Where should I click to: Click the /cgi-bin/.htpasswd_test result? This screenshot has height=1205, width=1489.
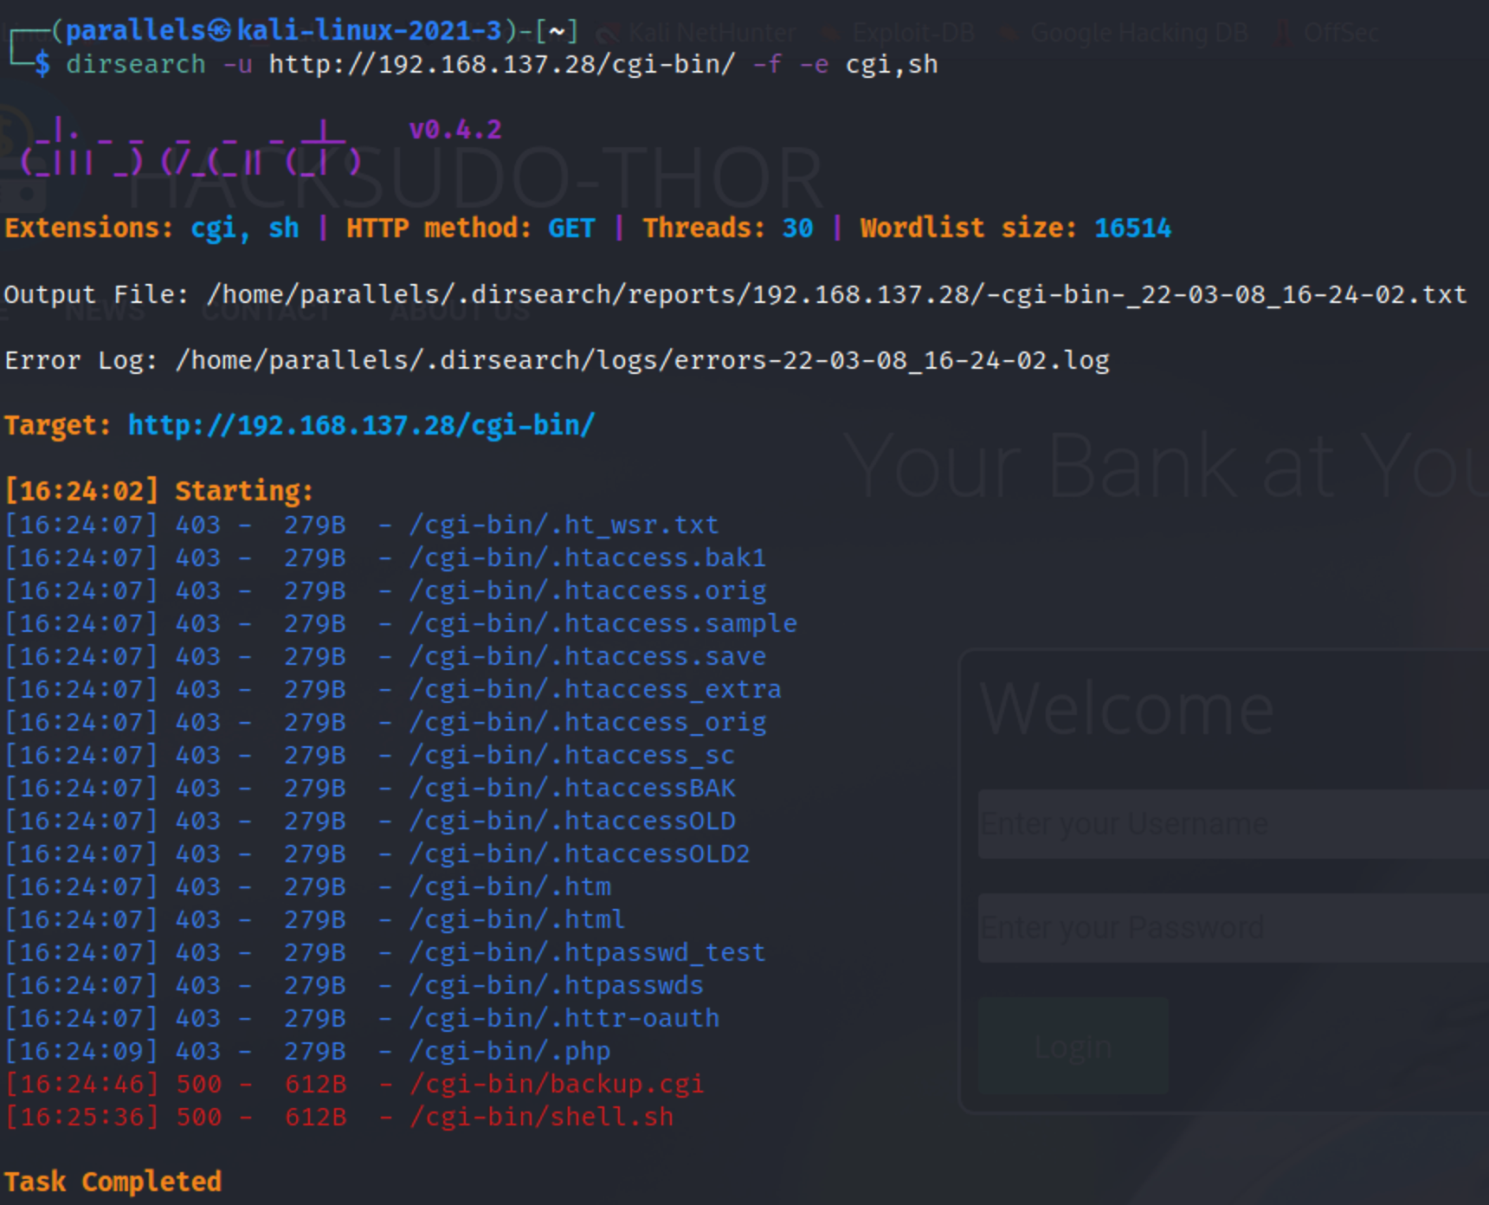coord(587,952)
